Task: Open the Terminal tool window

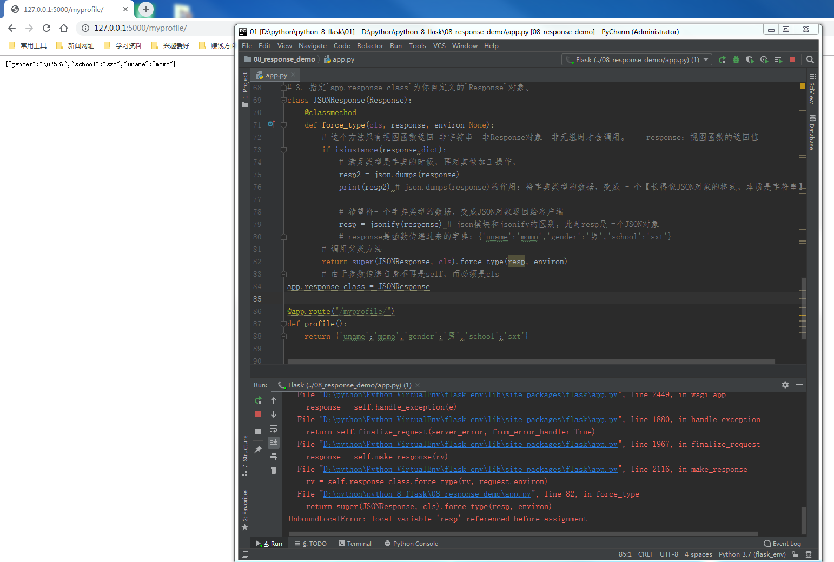Action: 355,544
